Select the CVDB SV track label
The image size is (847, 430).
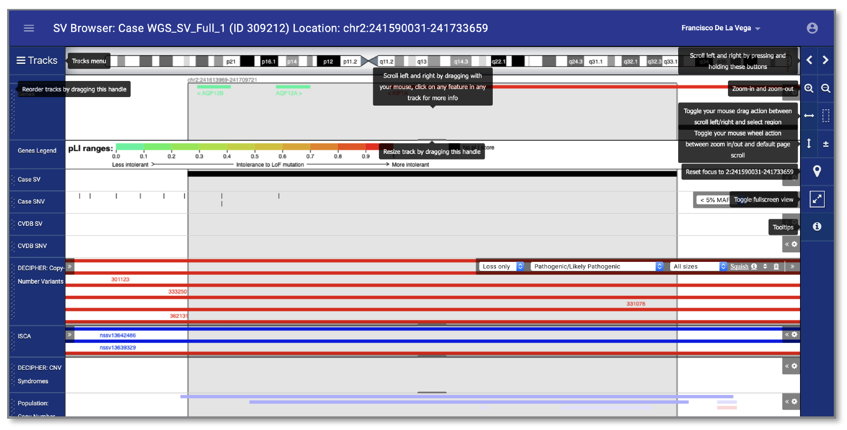[x=30, y=224]
